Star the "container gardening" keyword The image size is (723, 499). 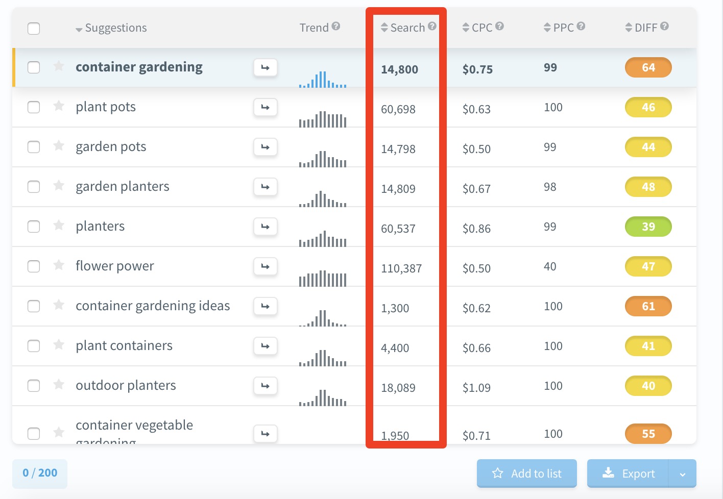(58, 67)
